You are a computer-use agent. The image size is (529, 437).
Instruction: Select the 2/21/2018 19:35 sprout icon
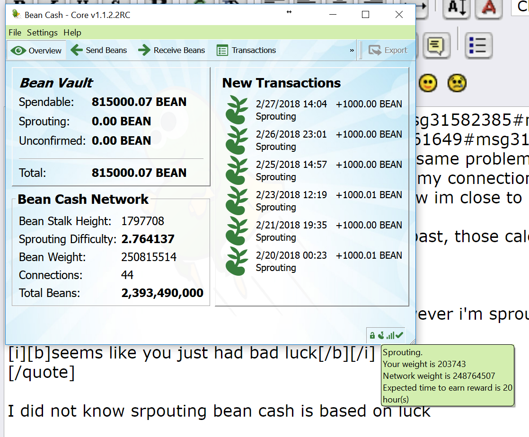(237, 231)
